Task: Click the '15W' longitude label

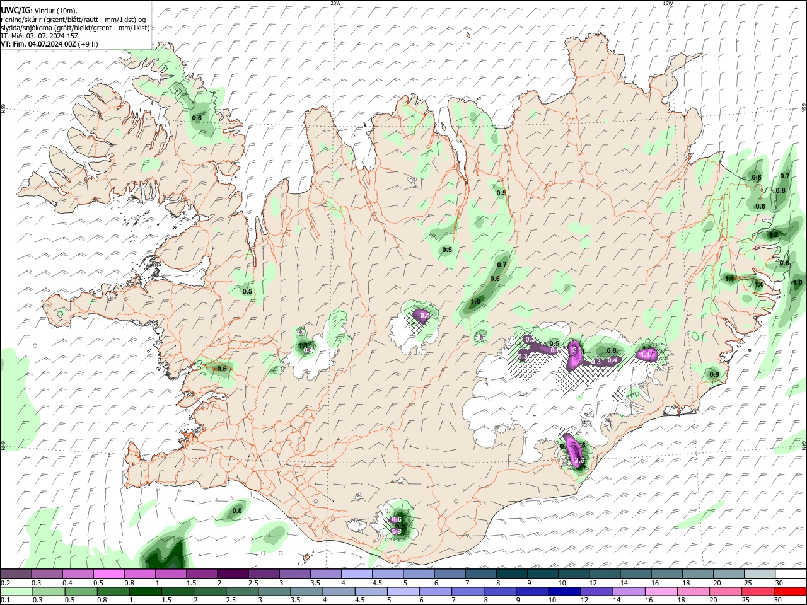Action: click(x=668, y=3)
